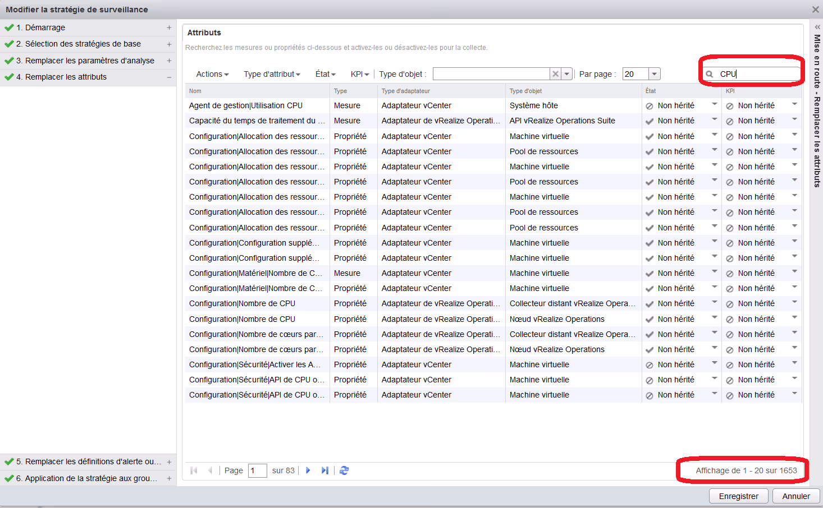Viewport: 823px width, 508px height.
Task: Open the Type d'objet dropdown arrow
Action: 567,74
